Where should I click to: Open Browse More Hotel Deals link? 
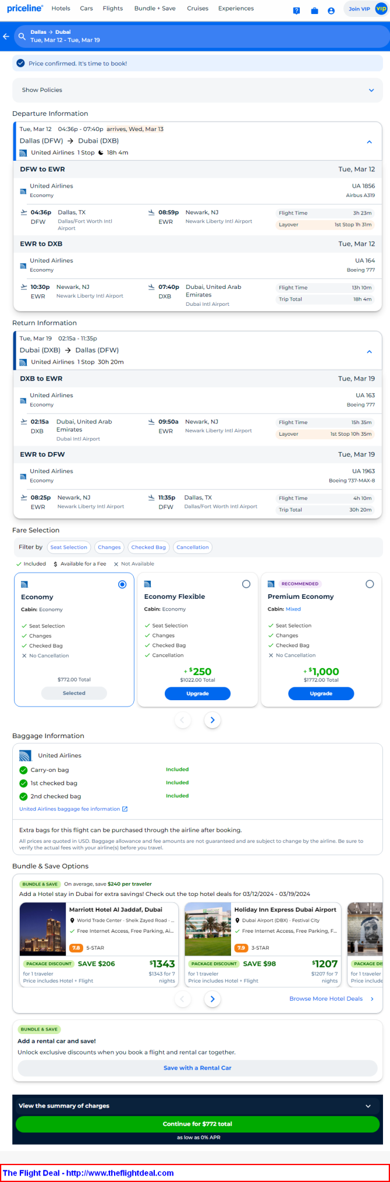[x=326, y=998]
